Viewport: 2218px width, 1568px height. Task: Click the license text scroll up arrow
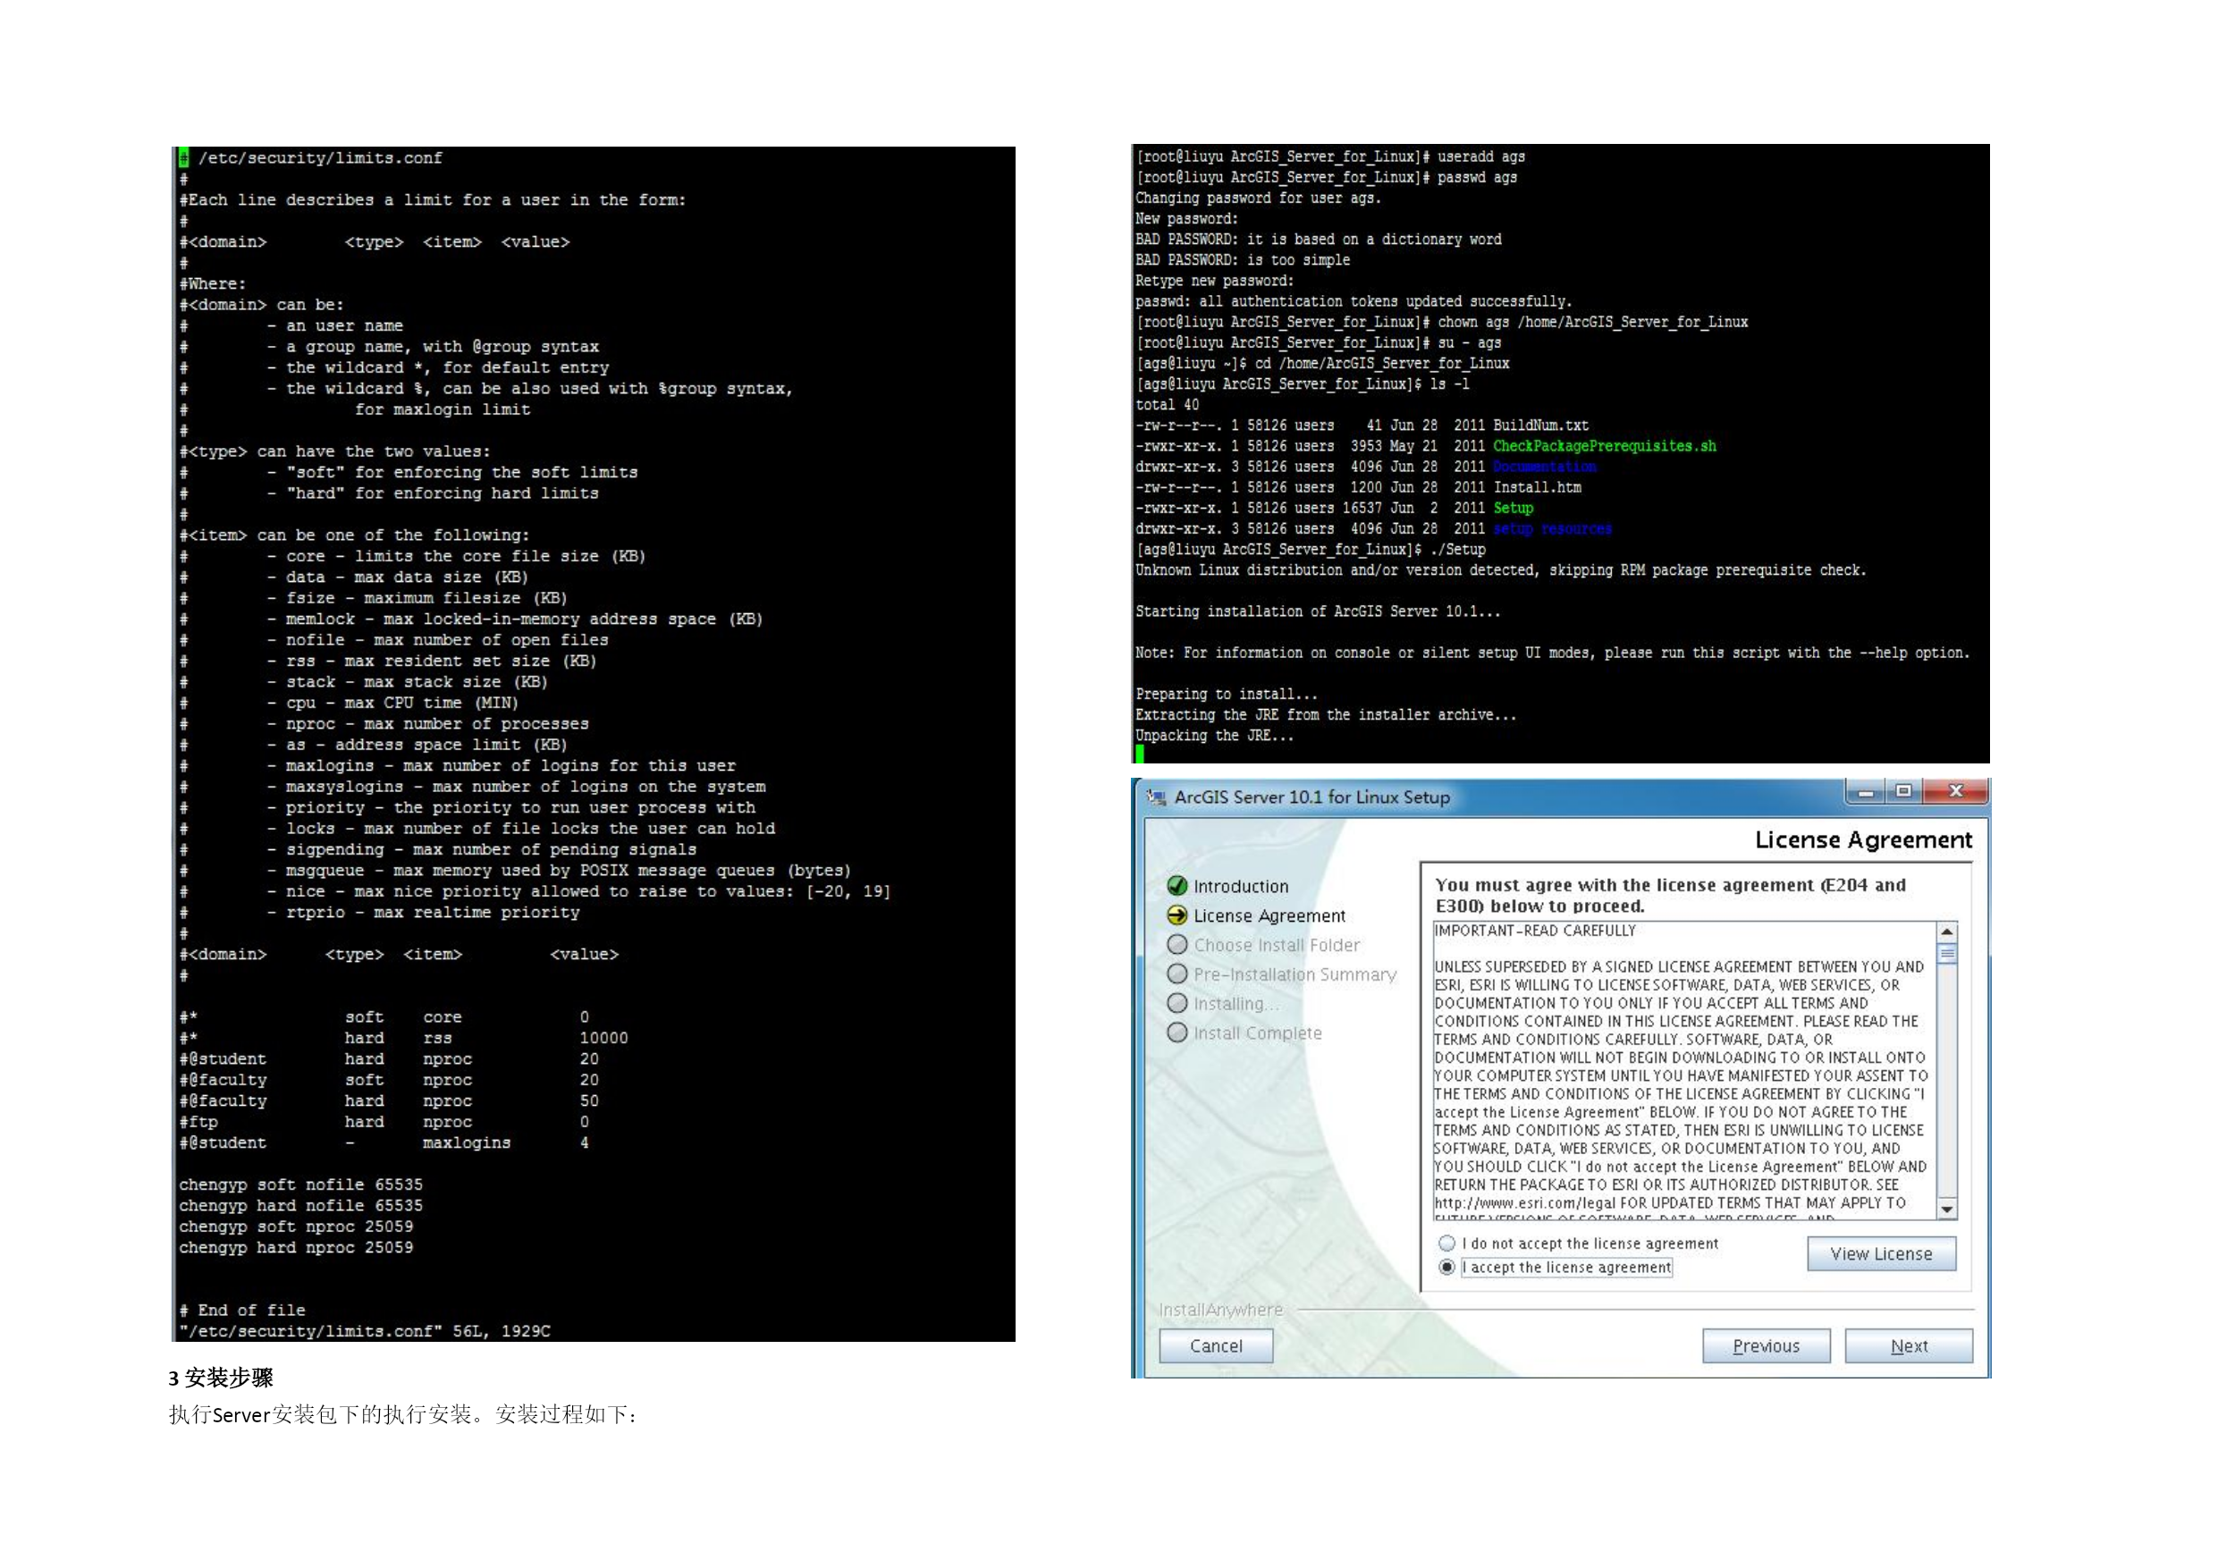pos(1947,932)
